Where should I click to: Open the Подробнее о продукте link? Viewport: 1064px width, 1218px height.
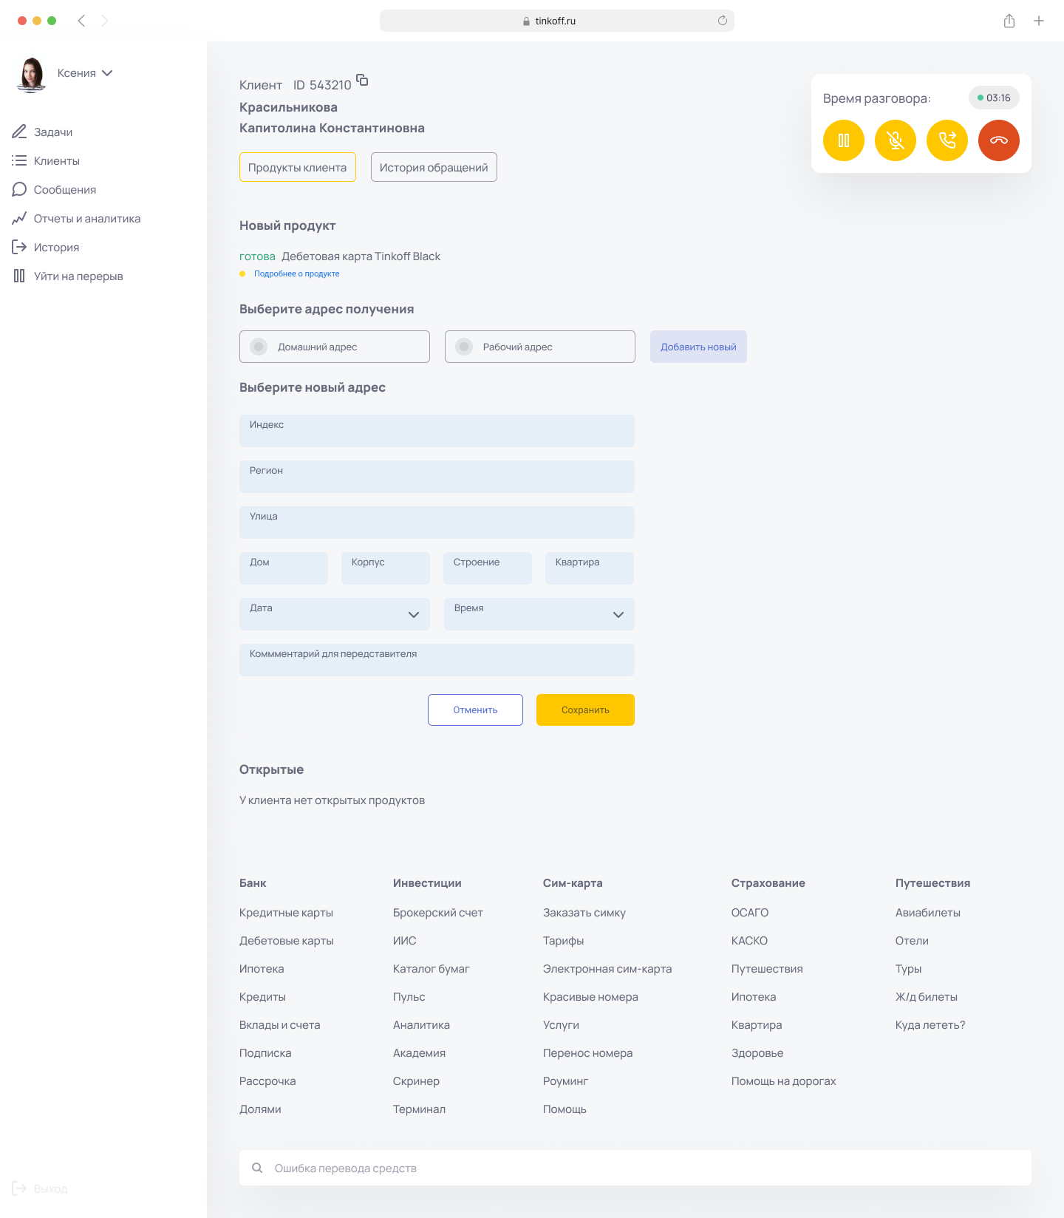pyautogui.click(x=296, y=273)
